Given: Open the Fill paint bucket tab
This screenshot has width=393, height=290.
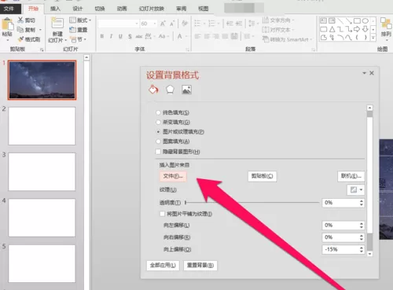Looking at the screenshot, I should pos(153,90).
